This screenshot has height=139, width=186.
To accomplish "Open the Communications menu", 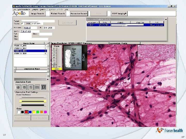I will point(24,9).
